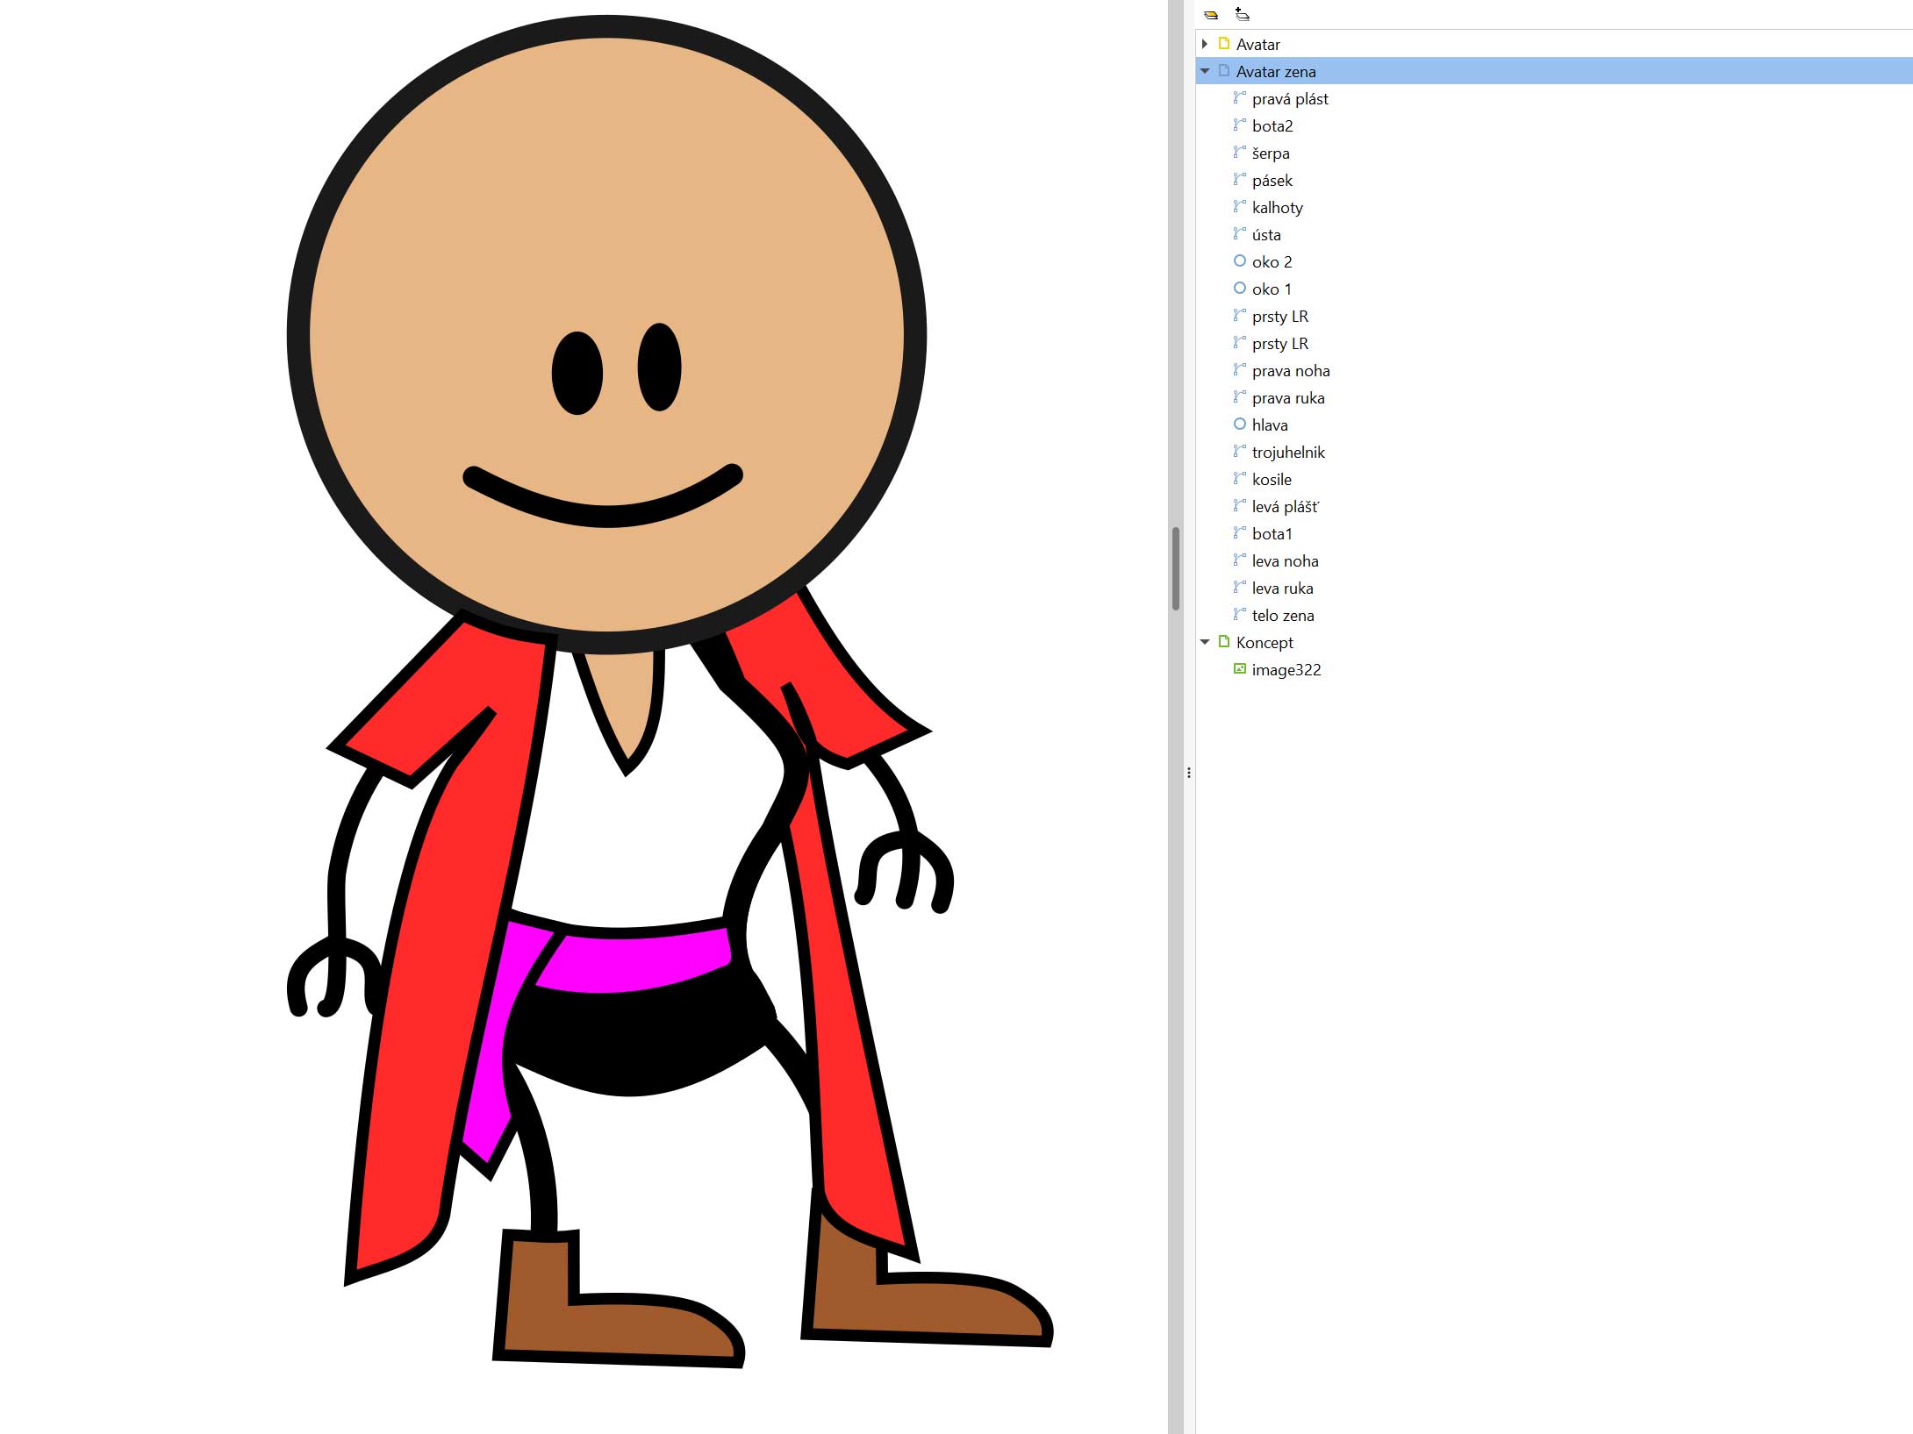Click the path icon beside kalhoty
The width and height of the screenshot is (1913, 1434).
click(x=1239, y=207)
